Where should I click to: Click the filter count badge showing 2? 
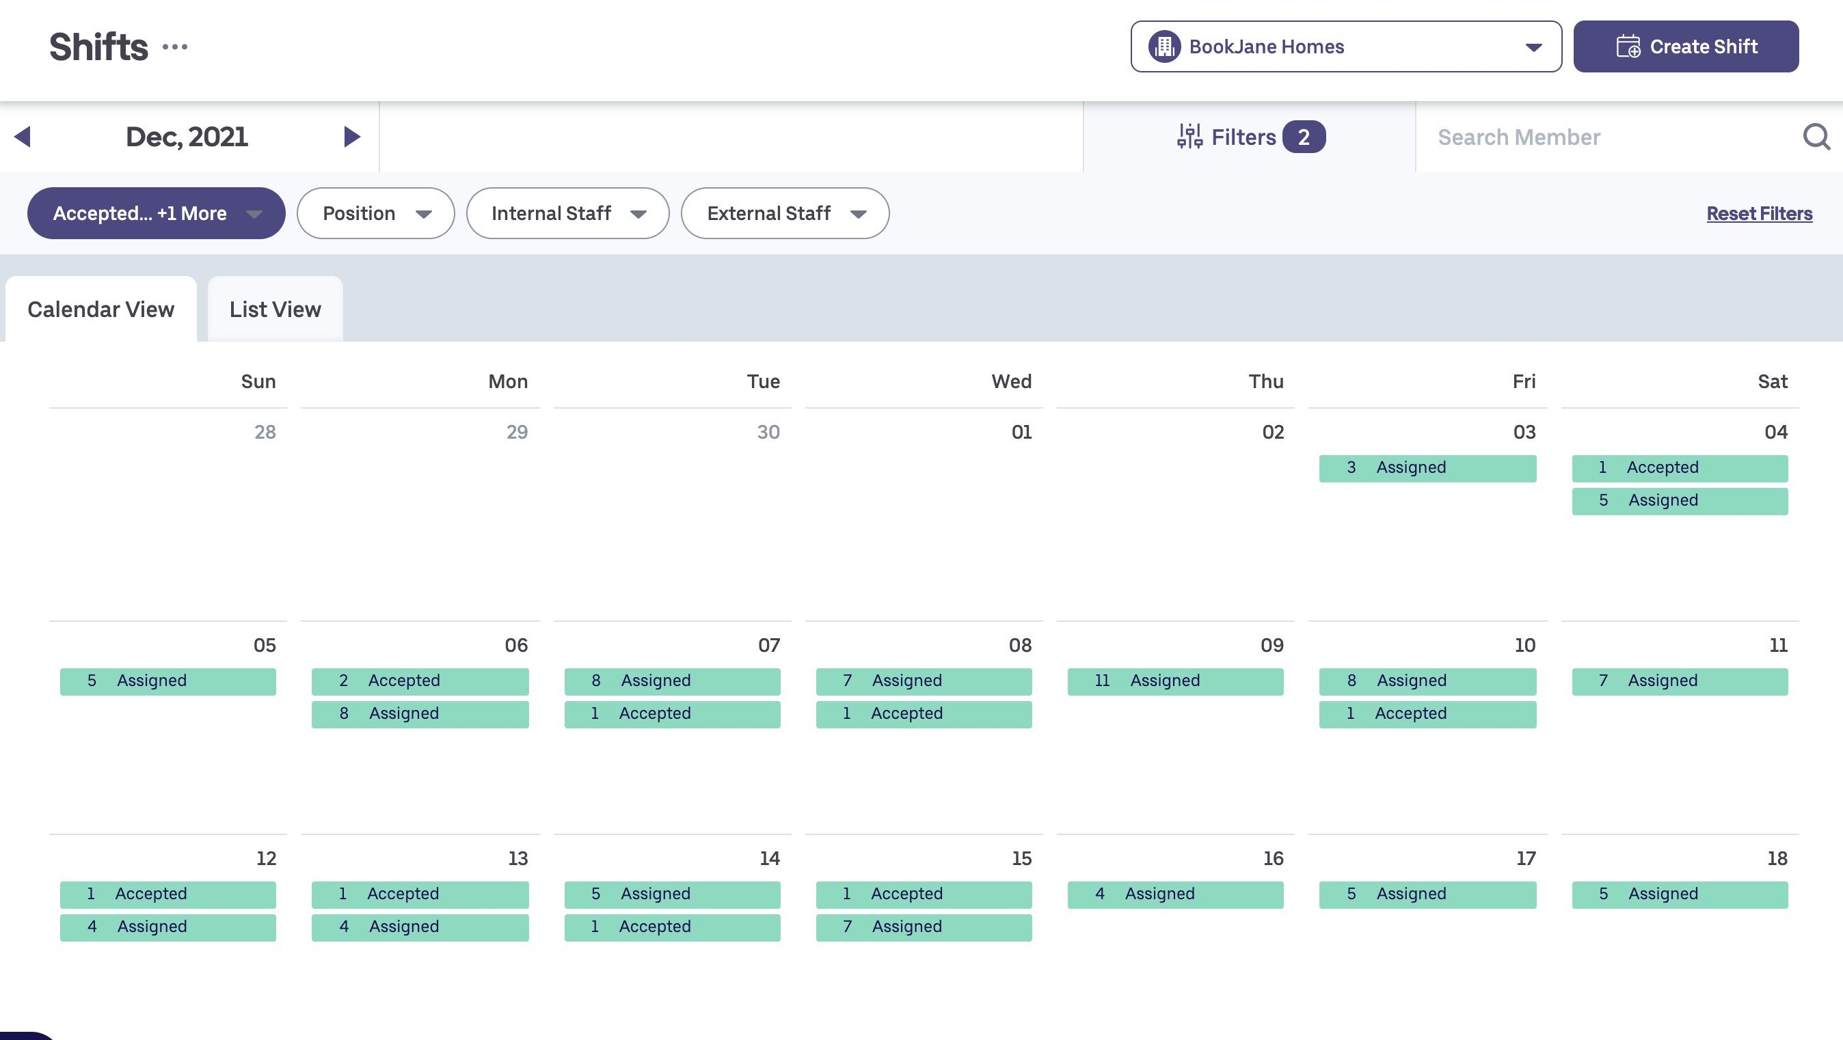1304,137
